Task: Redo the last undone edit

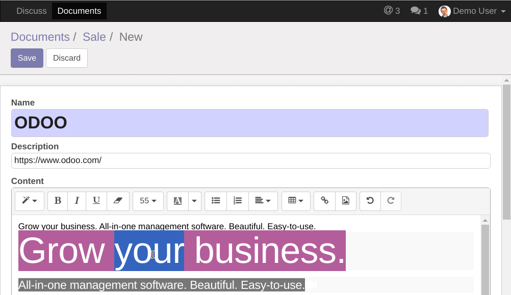Action: point(391,201)
